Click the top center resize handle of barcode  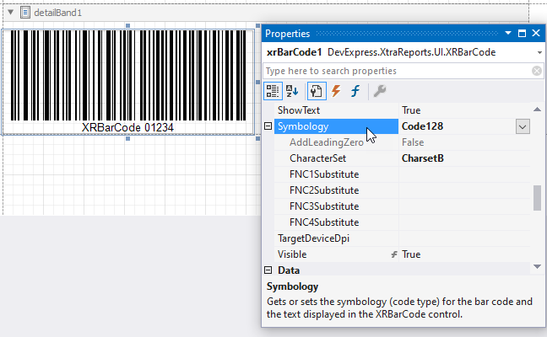tap(128, 26)
